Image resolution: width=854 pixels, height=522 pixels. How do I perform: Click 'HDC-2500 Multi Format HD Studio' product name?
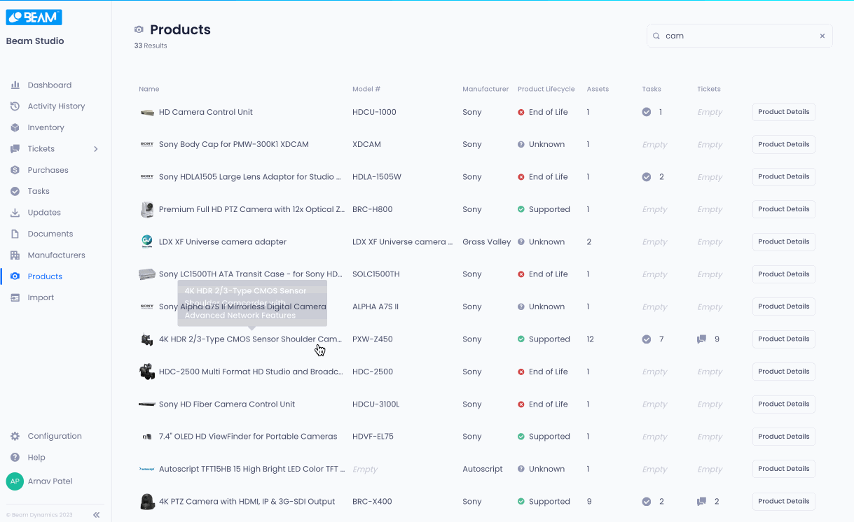tap(251, 372)
